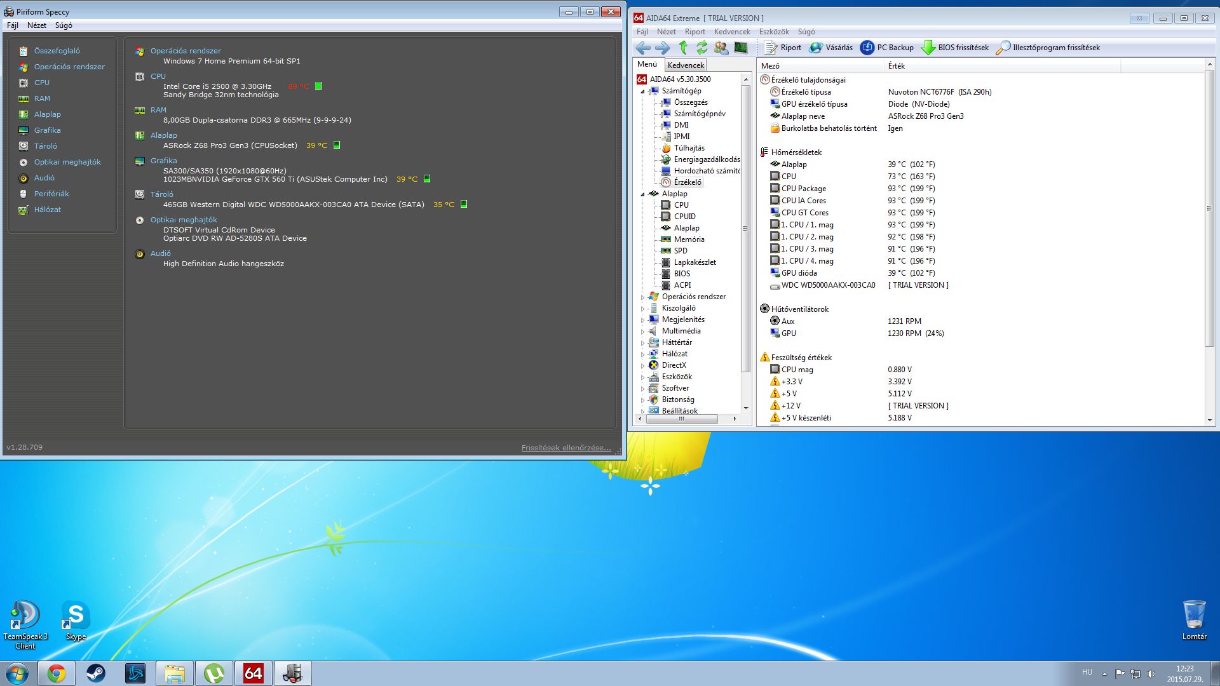Click the Windows Start button
Screen dimensions: 1220x686
pyautogui.click(x=17, y=673)
